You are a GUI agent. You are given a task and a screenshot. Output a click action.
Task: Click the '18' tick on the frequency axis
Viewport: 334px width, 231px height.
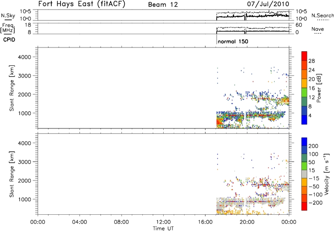pos(28,25)
